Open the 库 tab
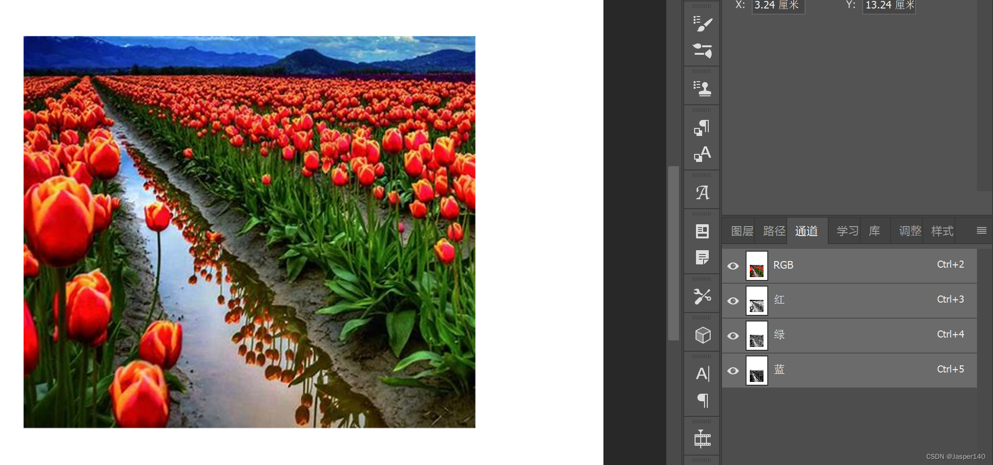The width and height of the screenshot is (993, 465). tap(874, 231)
